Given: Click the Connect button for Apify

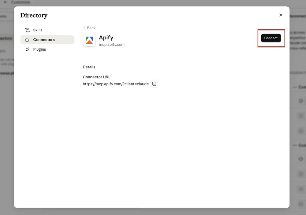Looking at the screenshot, I should [271, 38].
